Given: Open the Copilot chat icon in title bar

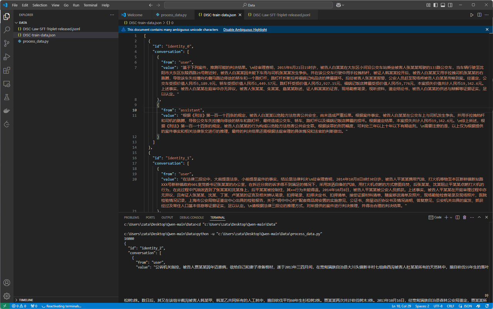Looking at the screenshot, I should pyautogui.click(x=338, y=5).
